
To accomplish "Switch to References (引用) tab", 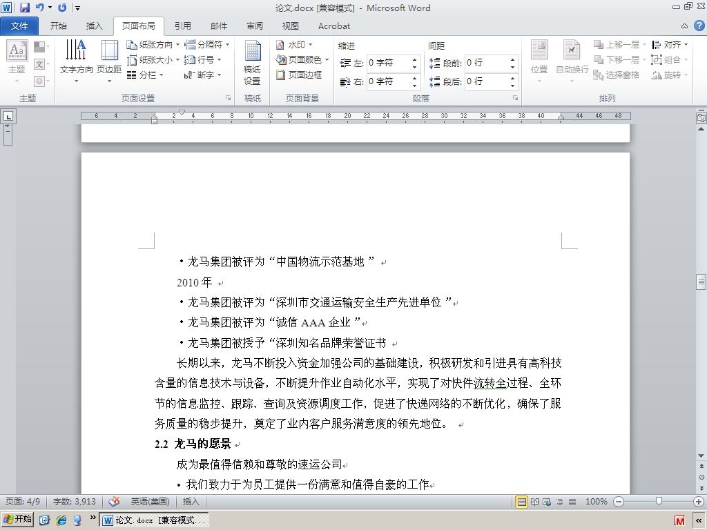I will coord(182,26).
